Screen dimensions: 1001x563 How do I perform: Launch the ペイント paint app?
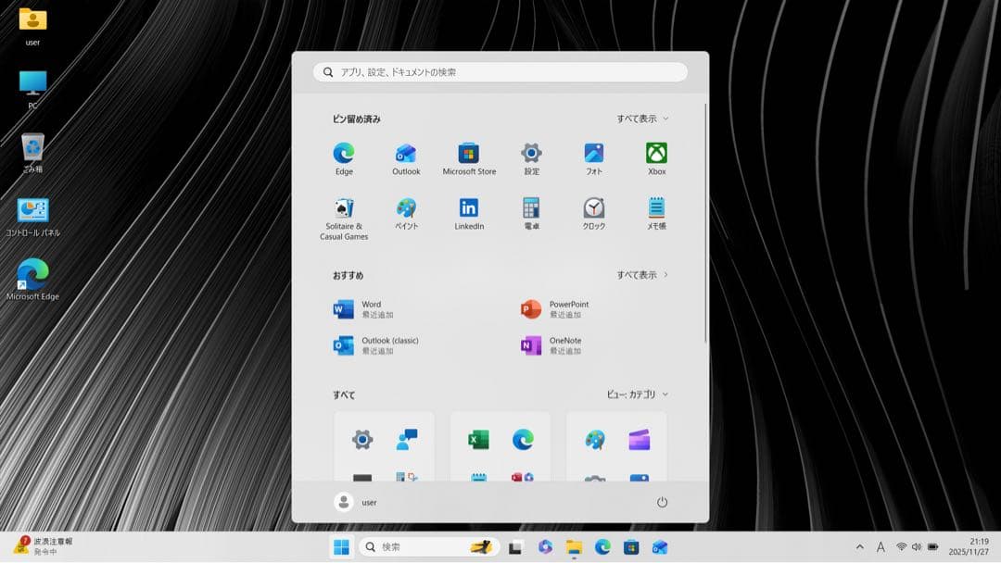(406, 209)
